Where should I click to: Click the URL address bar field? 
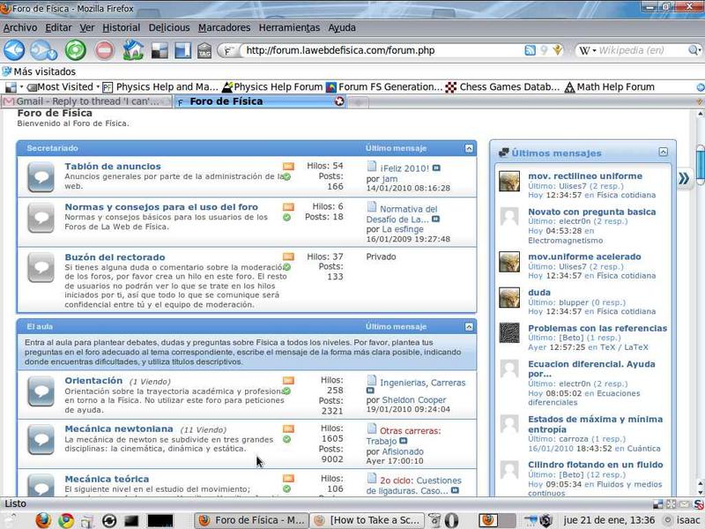(379, 50)
